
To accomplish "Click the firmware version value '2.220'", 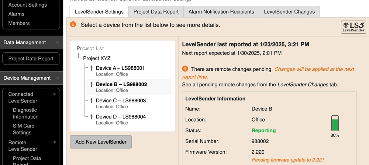I will (258, 152).
